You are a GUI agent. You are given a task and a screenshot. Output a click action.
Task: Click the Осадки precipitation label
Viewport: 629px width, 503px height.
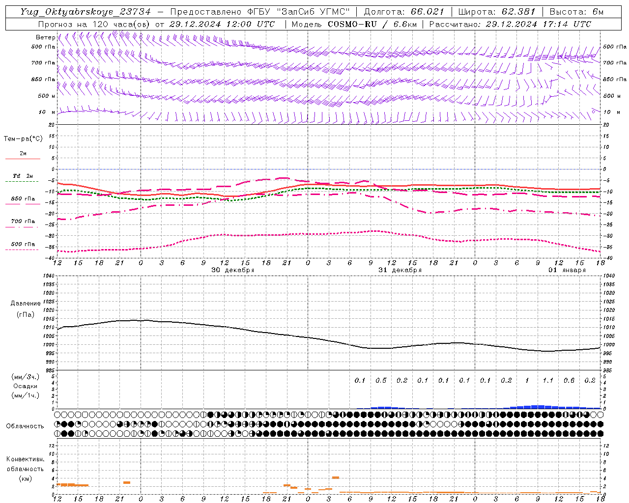25,386
